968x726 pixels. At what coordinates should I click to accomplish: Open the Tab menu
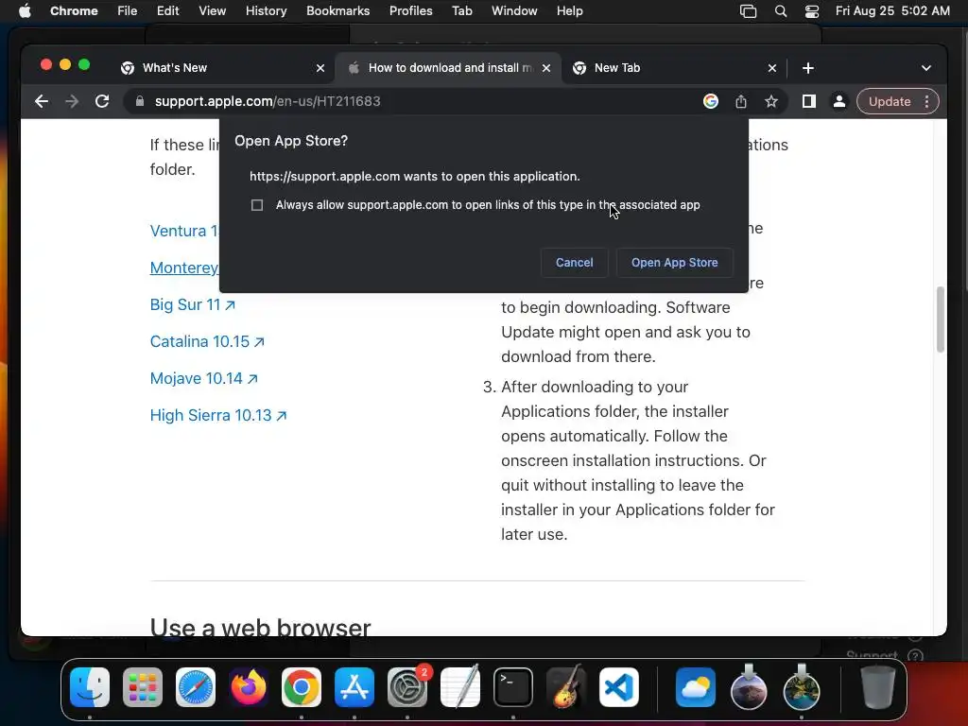point(461,10)
